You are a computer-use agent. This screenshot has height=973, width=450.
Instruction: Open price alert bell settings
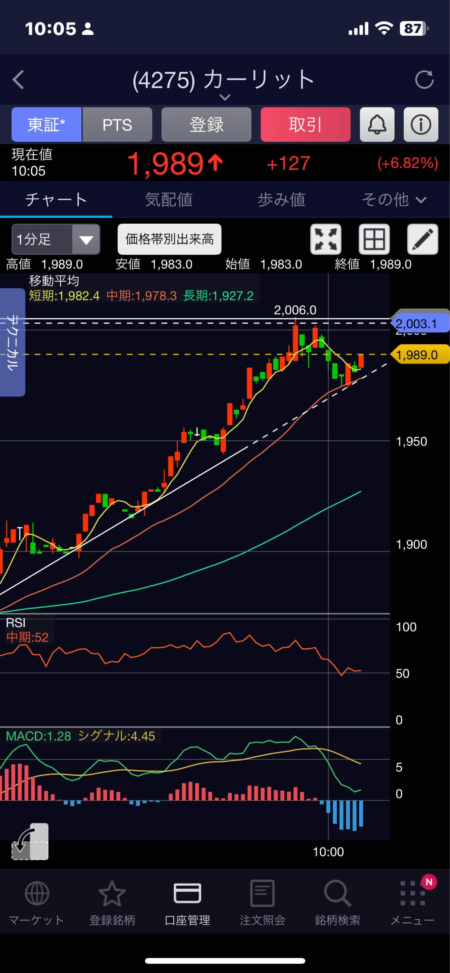[377, 125]
